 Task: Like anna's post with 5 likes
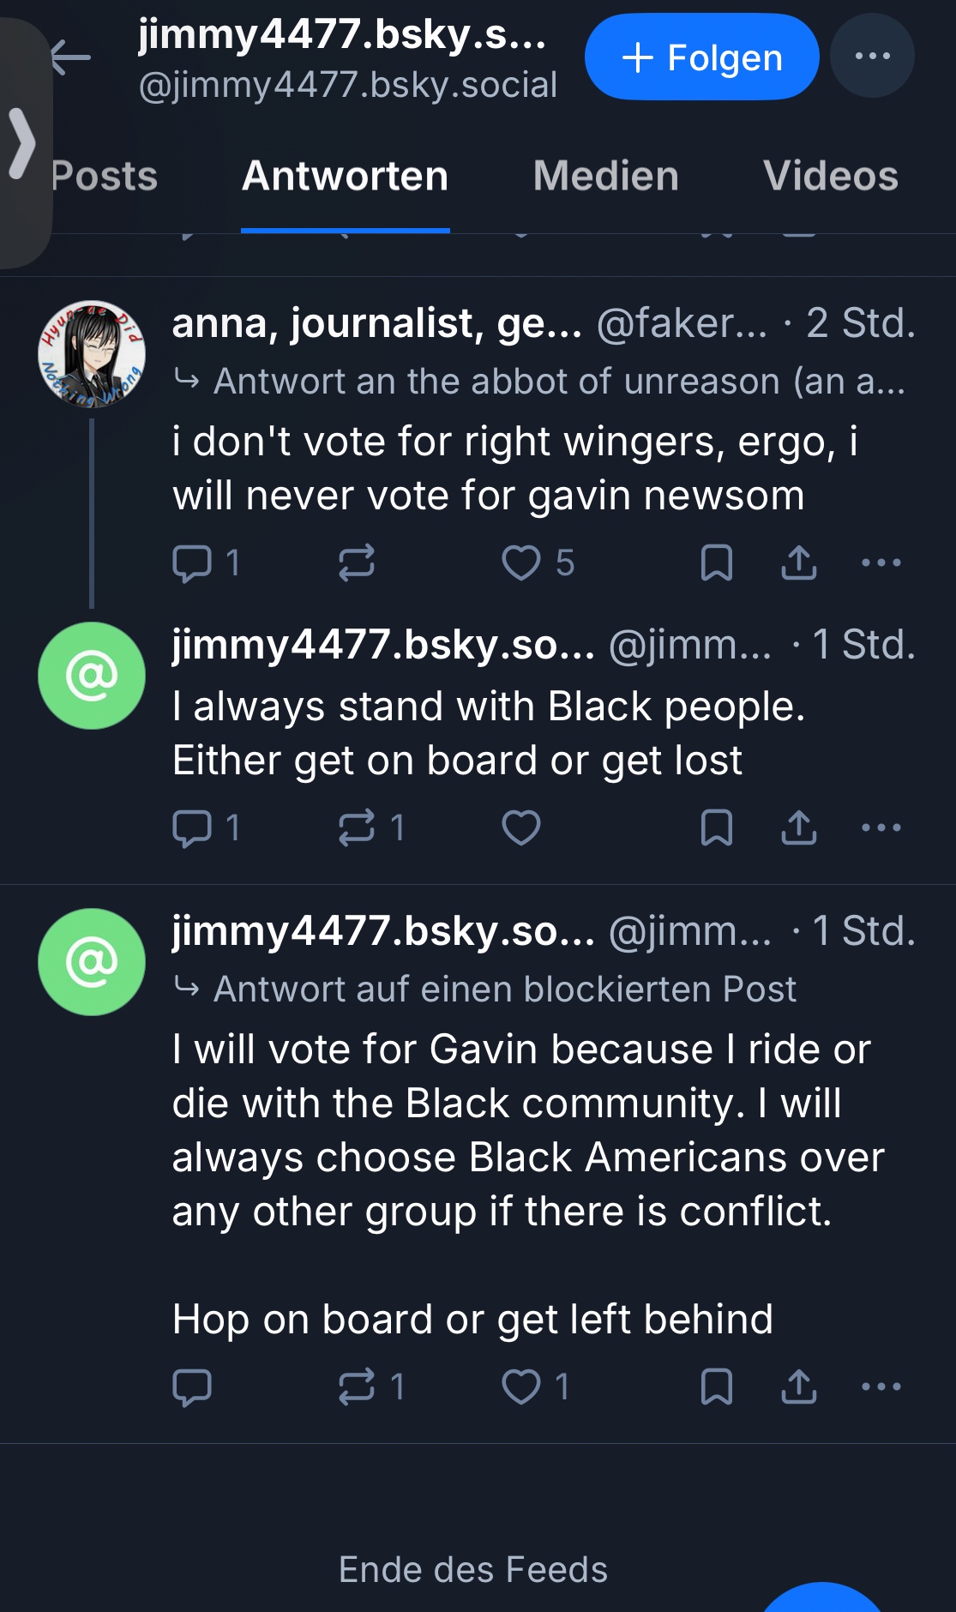(521, 563)
